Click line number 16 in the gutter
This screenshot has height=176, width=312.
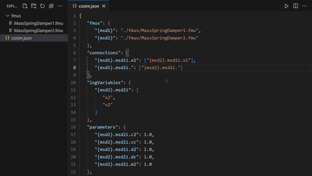click(73, 127)
